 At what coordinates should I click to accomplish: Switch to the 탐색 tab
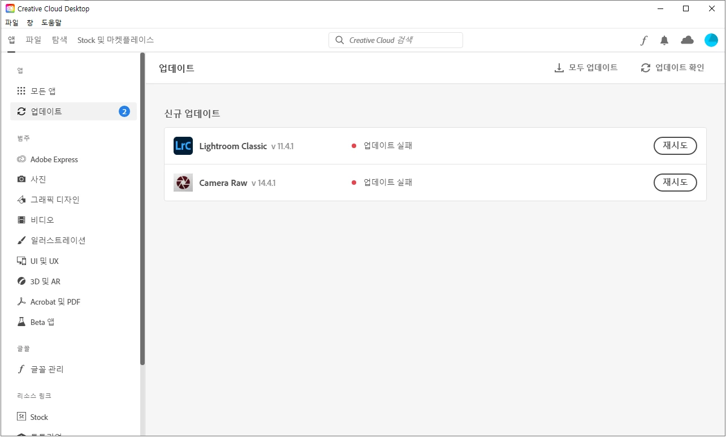pos(59,40)
